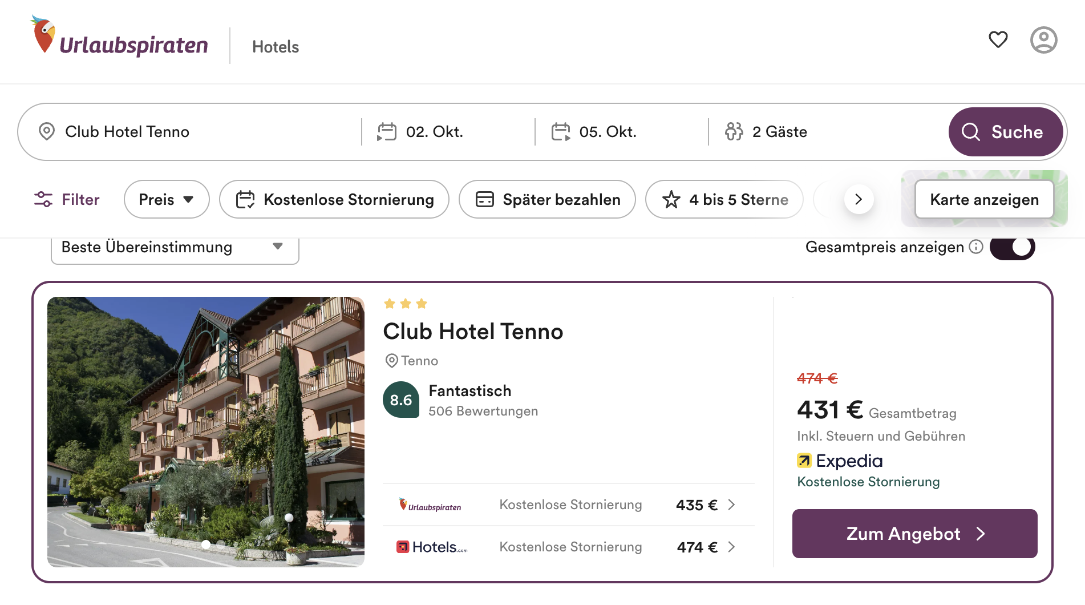Open the Hotels navigation tab
Screen dimensions: 1085x605
(276, 47)
